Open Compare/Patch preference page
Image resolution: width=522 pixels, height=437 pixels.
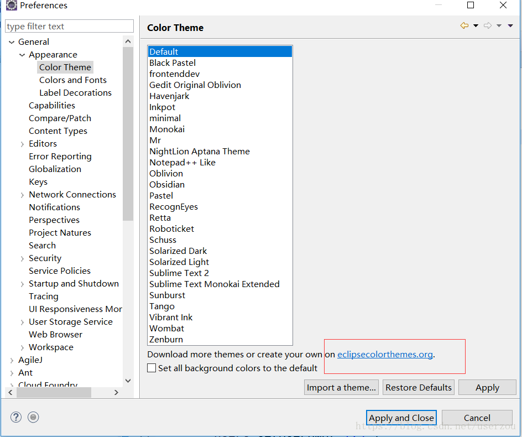coord(60,118)
